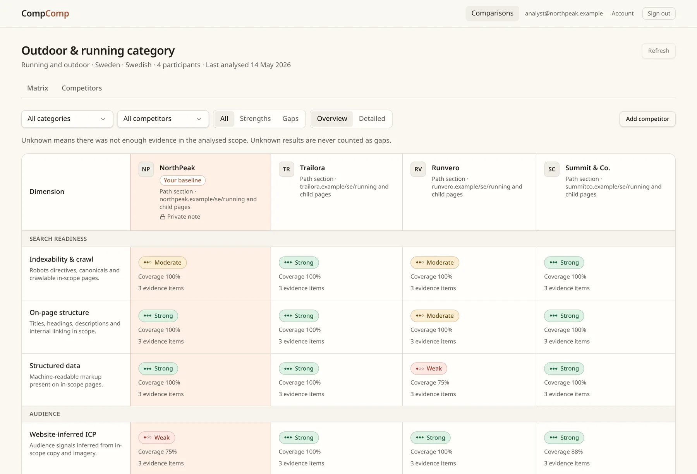Click Runvero's path runvero.example/se/running text

(470, 187)
